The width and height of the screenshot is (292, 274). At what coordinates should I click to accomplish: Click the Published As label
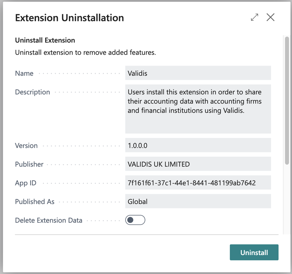(x=35, y=202)
